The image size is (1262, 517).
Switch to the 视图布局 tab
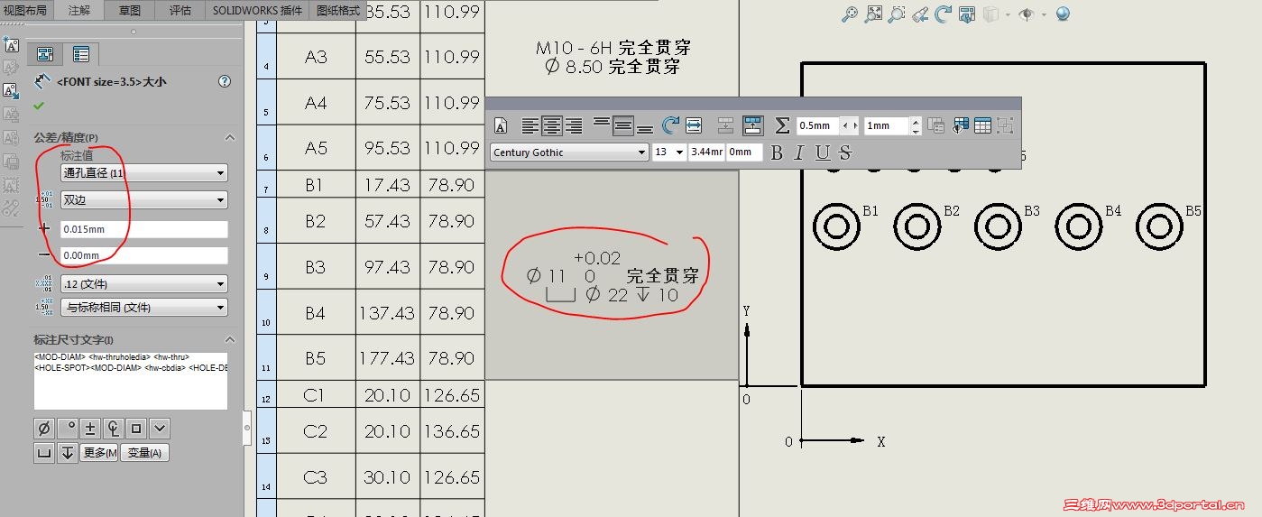(x=25, y=10)
